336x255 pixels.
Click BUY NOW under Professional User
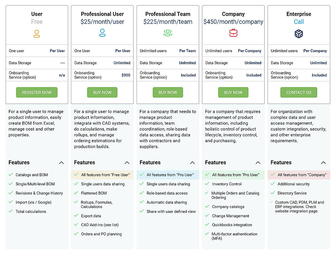pyautogui.click(x=102, y=92)
